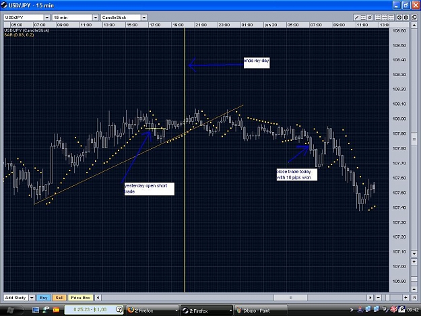Click the detach chart window icon

(x=414, y=18)
